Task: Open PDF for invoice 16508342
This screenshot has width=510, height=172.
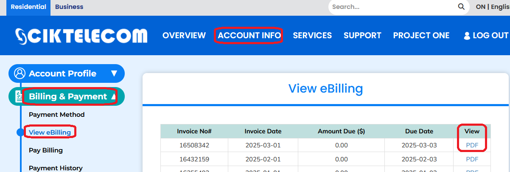Action: coord(472,145)
